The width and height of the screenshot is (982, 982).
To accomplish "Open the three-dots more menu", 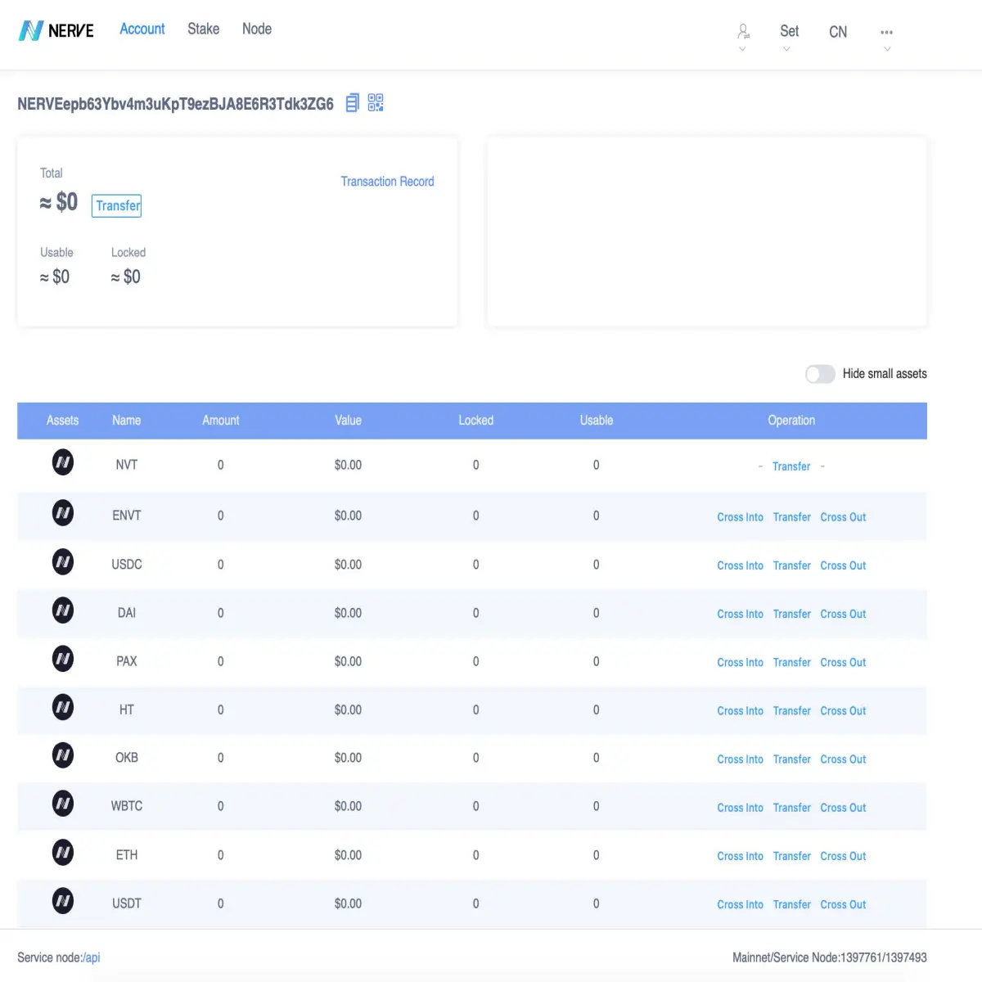I will point(886,33).
